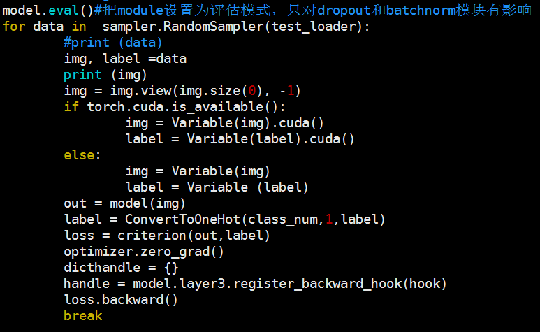Viewport: 540px width, 332px height.
Task: Click 'label = Variable(label).cuda()' line
Action: click(x=240, y=139)
